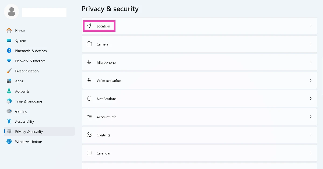Image resolution: width=323 pixels, height=169 pixels.
Task: Expand the Camera settings chevron
Action: (311, 44)
